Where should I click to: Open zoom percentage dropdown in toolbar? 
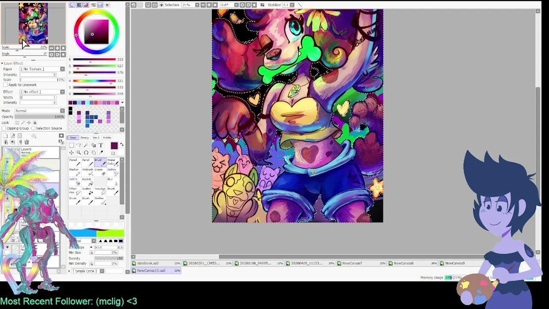(x=197, y=5)
